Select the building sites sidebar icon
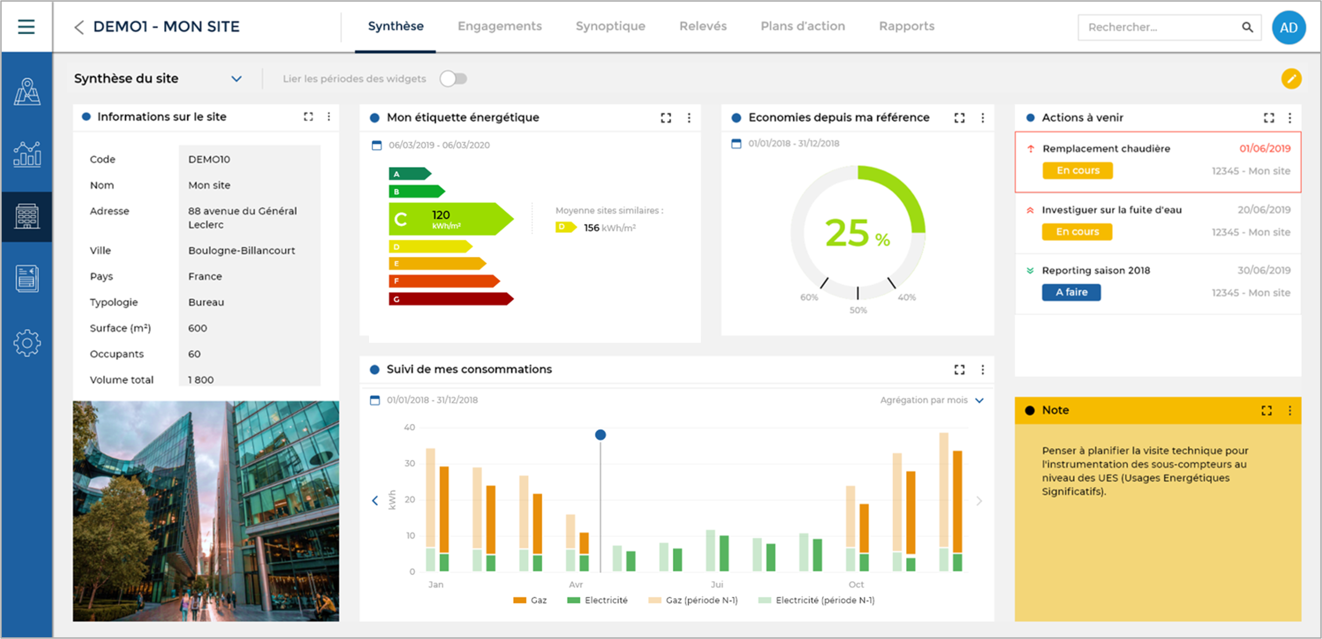1322x639 pixels. [27, 216]
